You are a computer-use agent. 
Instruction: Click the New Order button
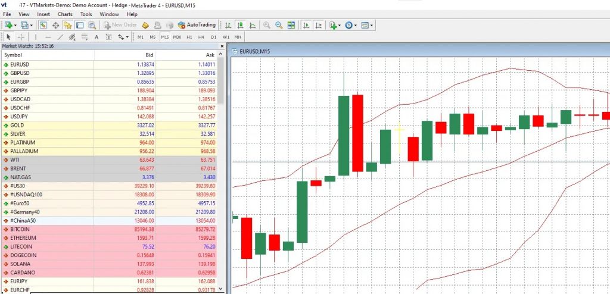coord(120,25)
